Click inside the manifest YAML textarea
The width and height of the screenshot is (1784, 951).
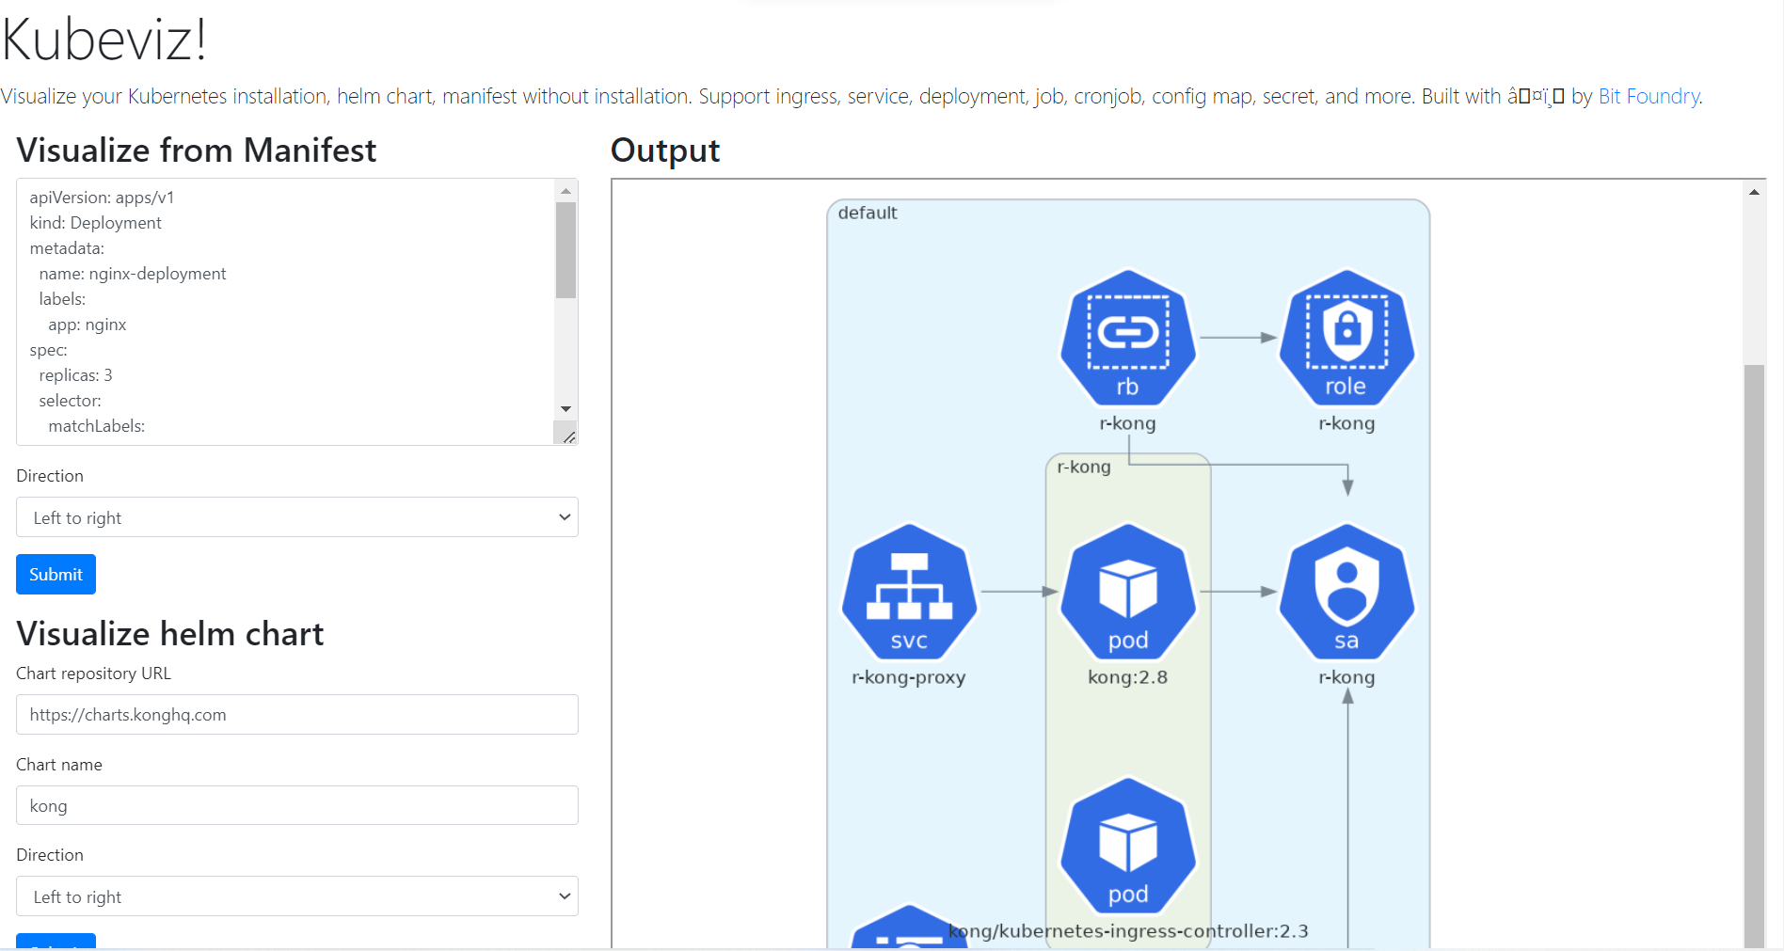click(x=285, y=311)
